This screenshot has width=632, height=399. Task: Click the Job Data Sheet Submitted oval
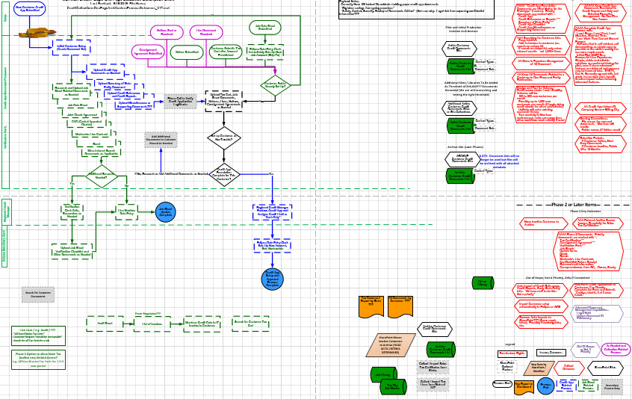(264, 28)
